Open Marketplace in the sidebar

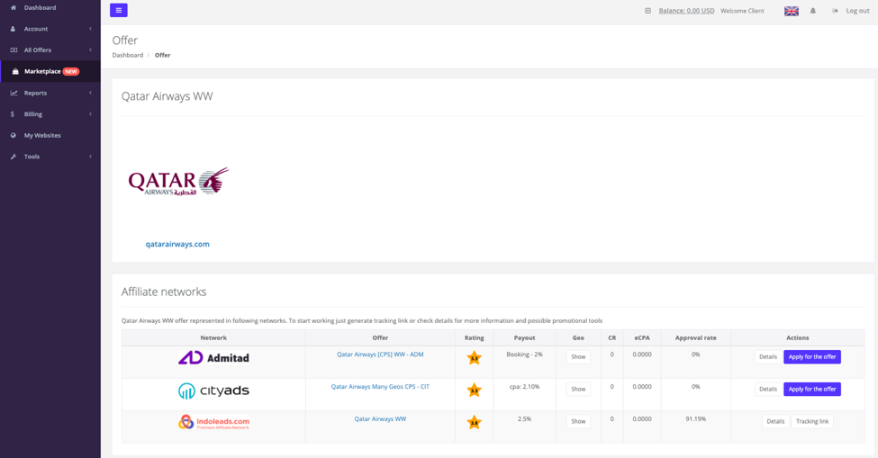tap(42, 71)
